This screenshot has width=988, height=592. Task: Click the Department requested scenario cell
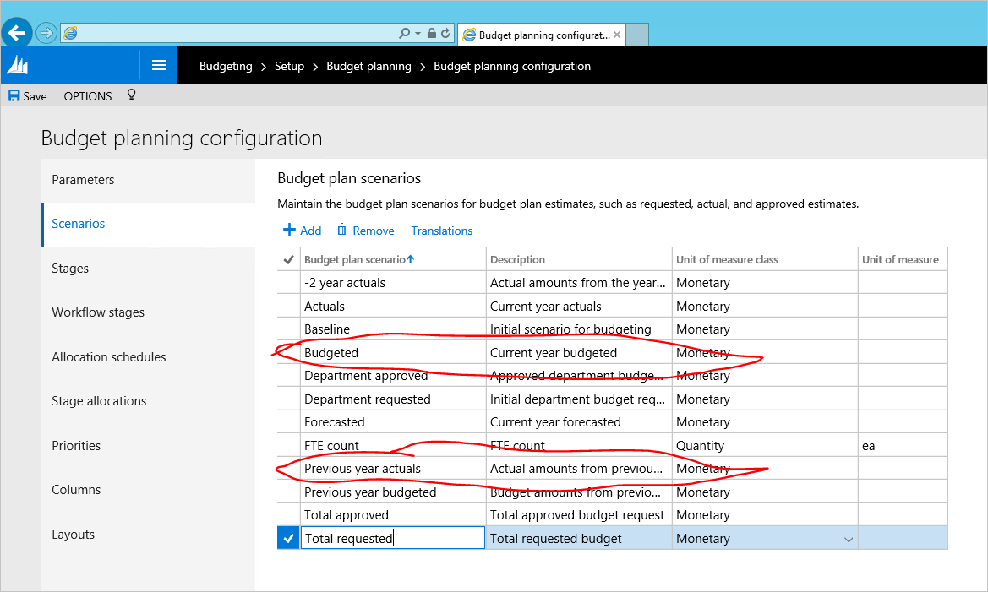[393, 399]
